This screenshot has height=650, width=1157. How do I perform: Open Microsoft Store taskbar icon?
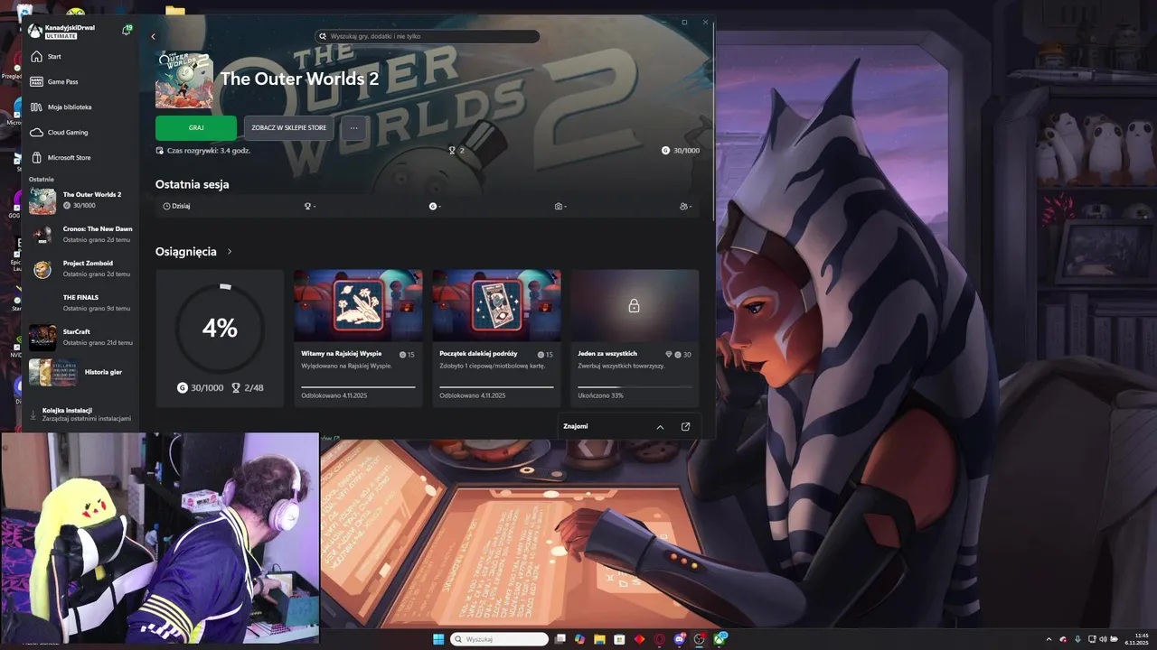pyautogui.click(x=619, y=639)
